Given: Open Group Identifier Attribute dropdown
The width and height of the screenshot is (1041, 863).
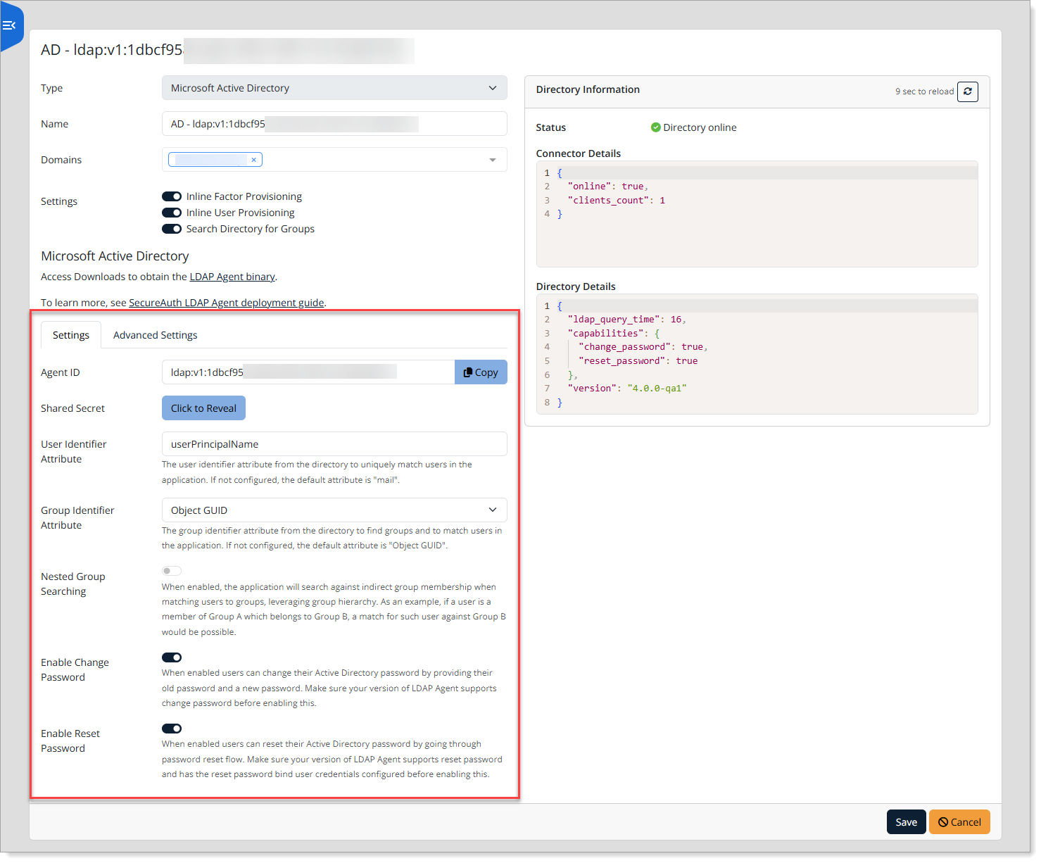Looking at the screenshot, I should point(334,510).
